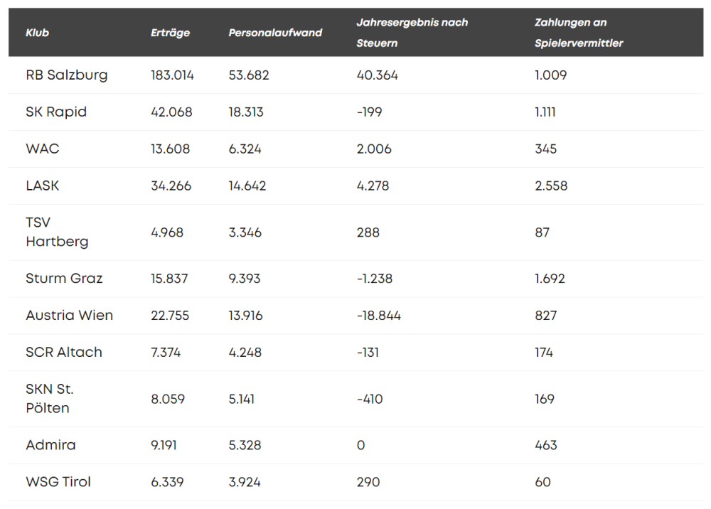Click the Zahlungen an Spielervermittler header
Screen dimensions: 711x509
(x=578, y=33)
